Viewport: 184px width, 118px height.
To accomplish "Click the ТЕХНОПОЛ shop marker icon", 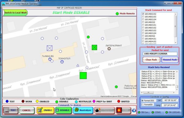I will click(x=62, y=62).
